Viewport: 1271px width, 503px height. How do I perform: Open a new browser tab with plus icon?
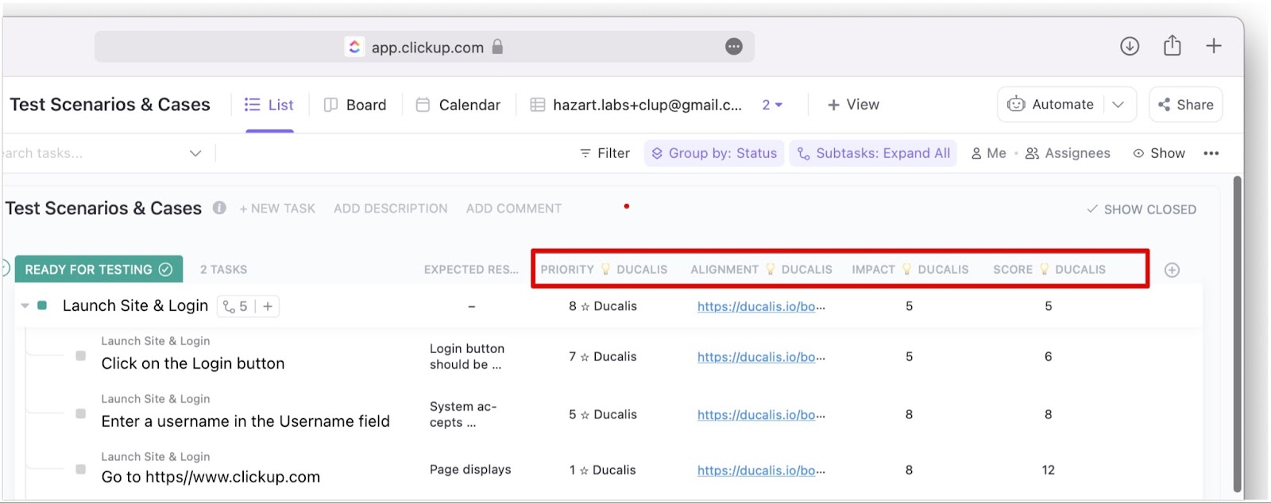1214,46
